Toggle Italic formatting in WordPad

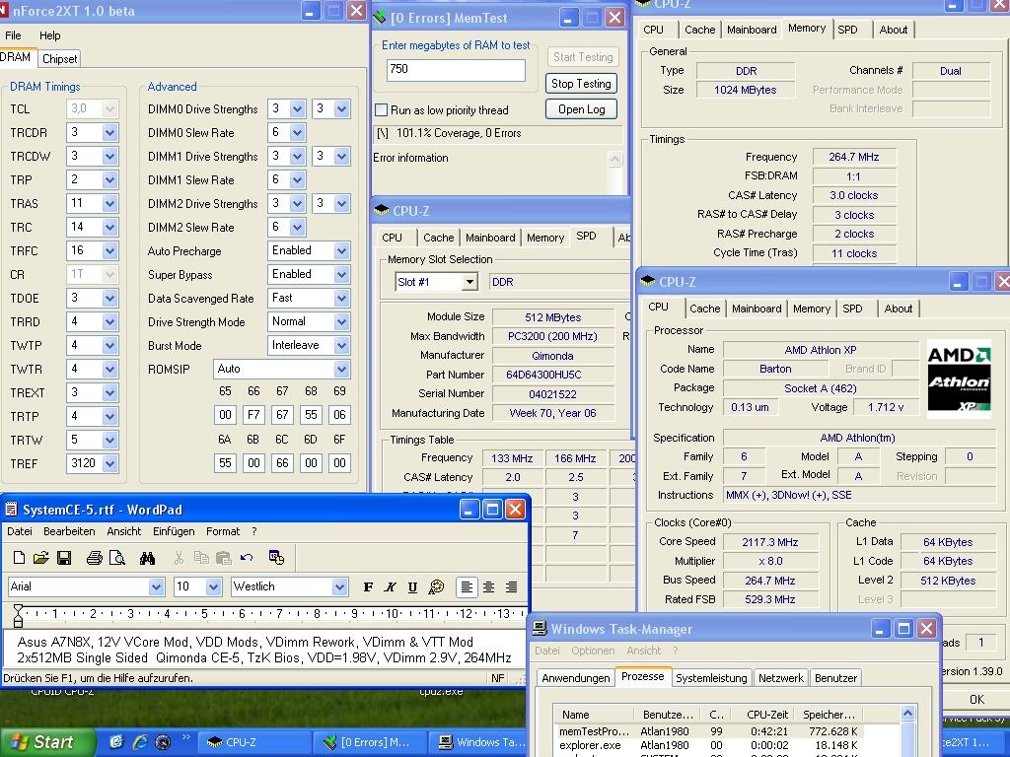click(x=390, y=586)
